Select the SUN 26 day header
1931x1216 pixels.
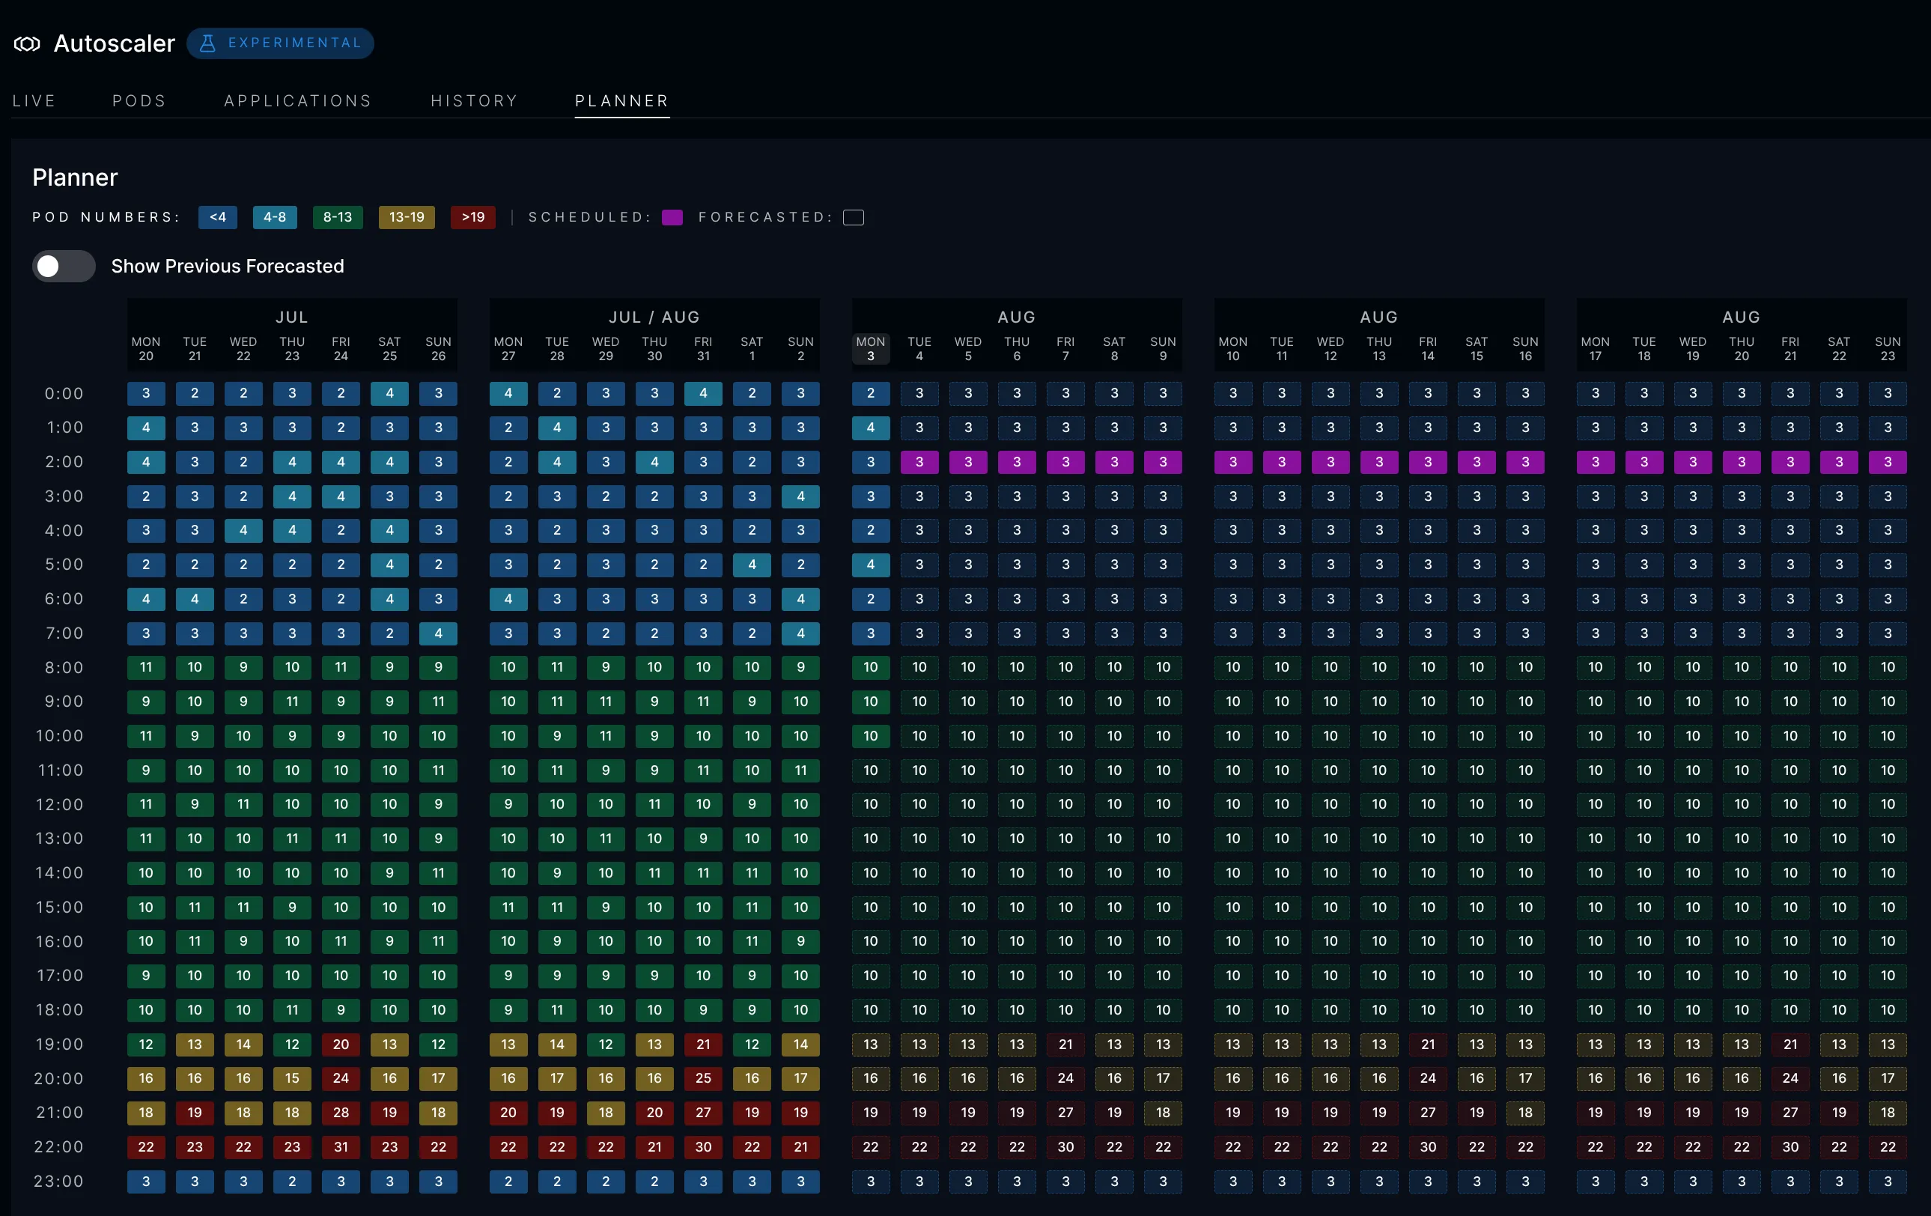[438, 349]
